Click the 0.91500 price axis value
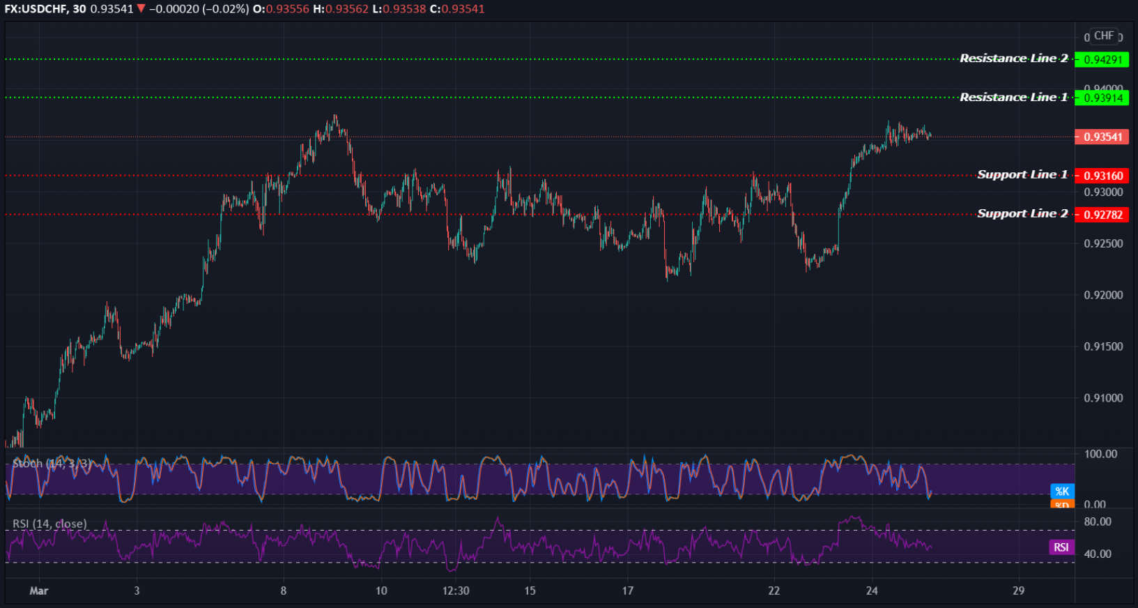Viewport: 1138px width, 608px height. [x=1104, y=347]
